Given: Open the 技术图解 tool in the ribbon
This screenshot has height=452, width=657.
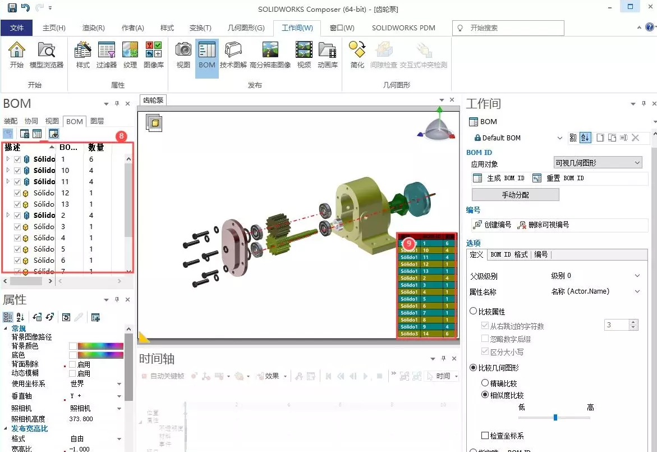Looking at the screenshot, I should click(232, 55).
